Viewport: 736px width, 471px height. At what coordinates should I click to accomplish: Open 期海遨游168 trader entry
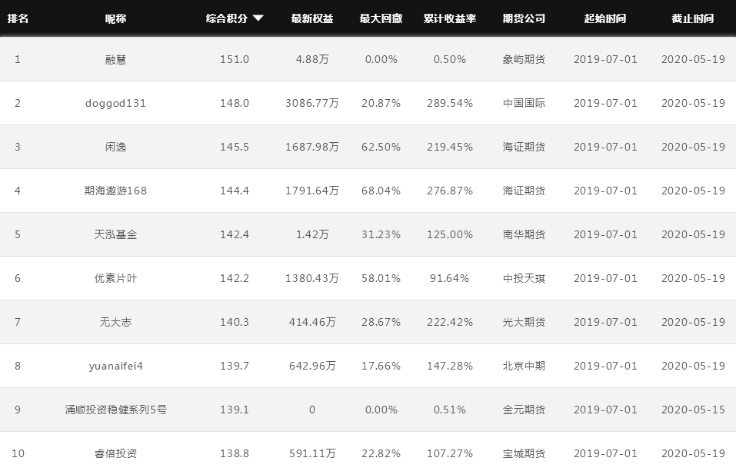click(x=116, y=191)
